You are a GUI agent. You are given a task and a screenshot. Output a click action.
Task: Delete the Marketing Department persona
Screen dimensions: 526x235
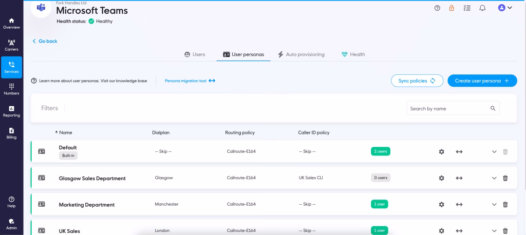505,204
